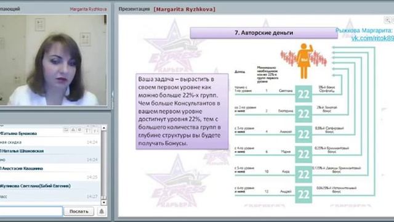This screenshot has width=394, height=222.
Task: Click the chat scrollbar up arrow
Action: 103,128
